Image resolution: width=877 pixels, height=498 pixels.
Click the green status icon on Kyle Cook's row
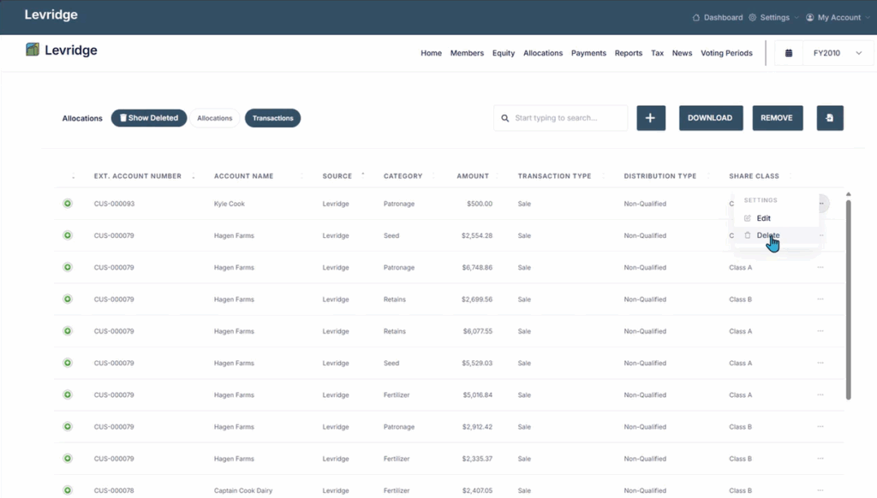(67, 204)
